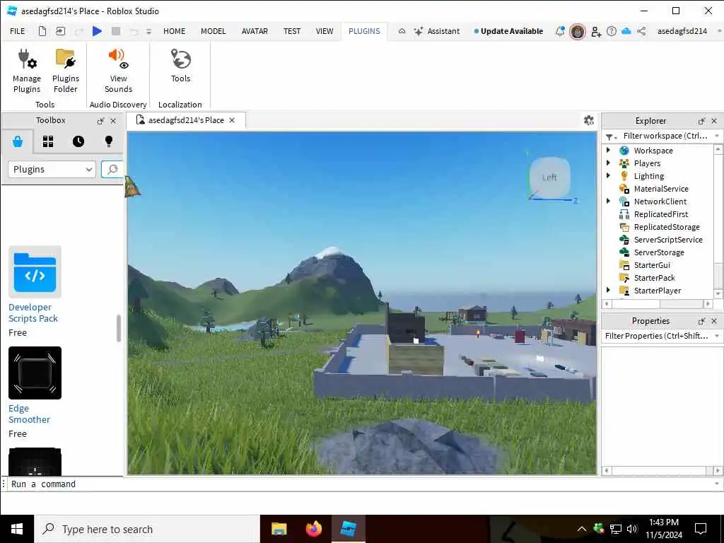The image size is (724, 543).
Task: Open Edge Smoother plugin thumbnail
Action: pos(35,373)
